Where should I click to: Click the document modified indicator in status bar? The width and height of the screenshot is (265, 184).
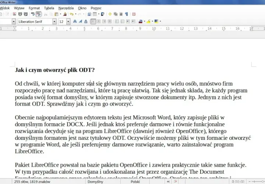(175, 182)
